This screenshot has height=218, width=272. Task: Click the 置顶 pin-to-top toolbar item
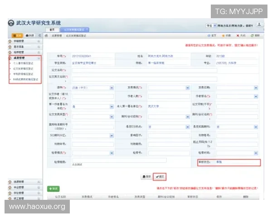coord(212,35)
